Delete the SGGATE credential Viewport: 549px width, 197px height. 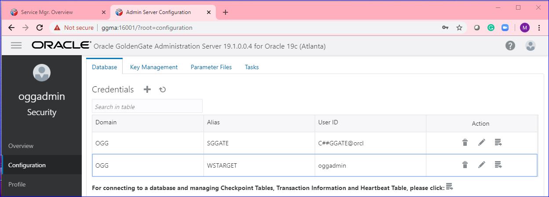tap(465, 142)
